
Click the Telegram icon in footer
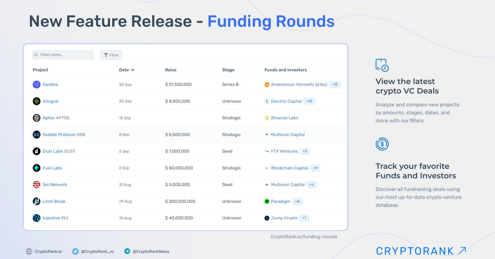[x=127, y=251]
